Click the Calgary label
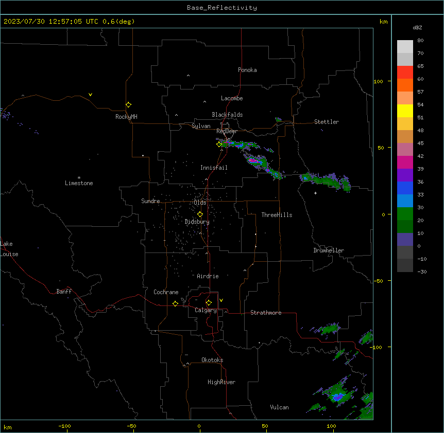The height and width of the screenshot is (433, 444). click(x=206, y=310)
